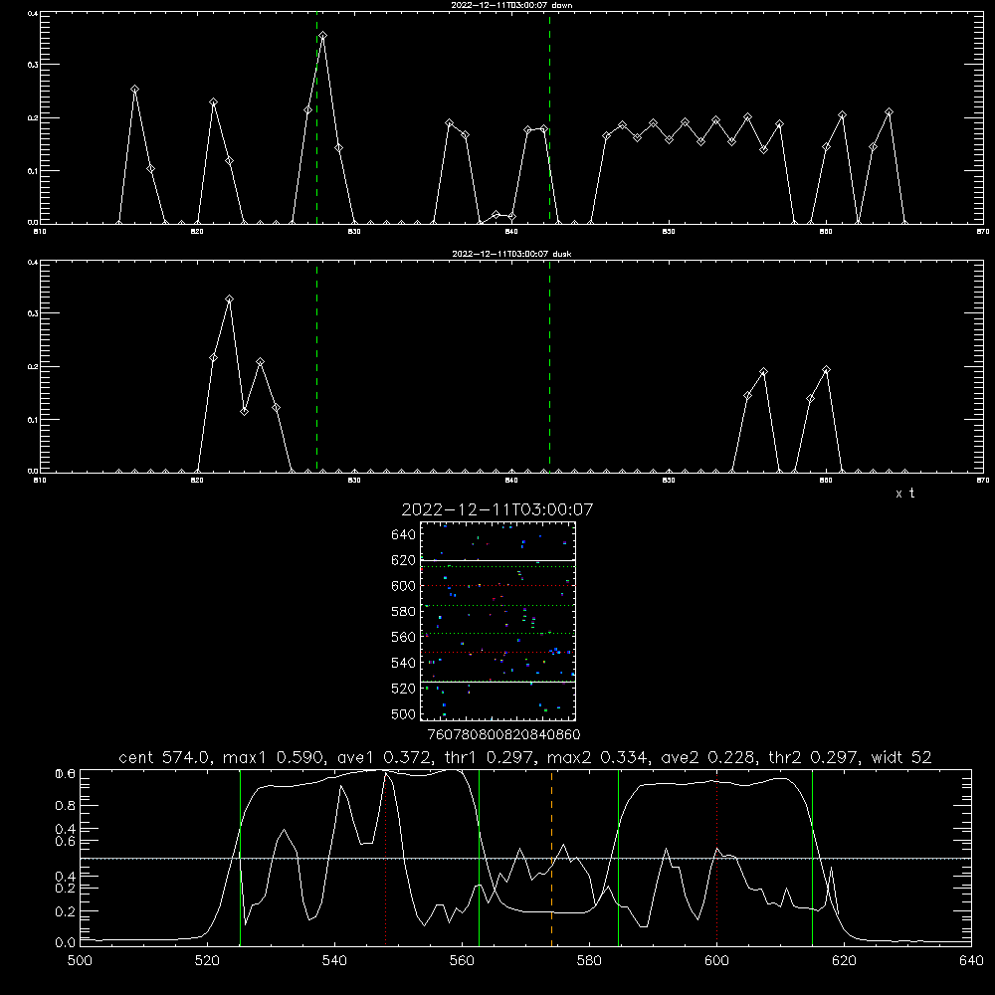
Task: Click dawn plot y-axis label 0.2
Action: pyautogui.click(x=33, y=118)
